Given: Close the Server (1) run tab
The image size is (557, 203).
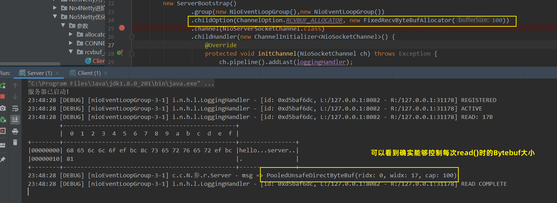Looking at the screenshot, I should click(x=57, y=73).
